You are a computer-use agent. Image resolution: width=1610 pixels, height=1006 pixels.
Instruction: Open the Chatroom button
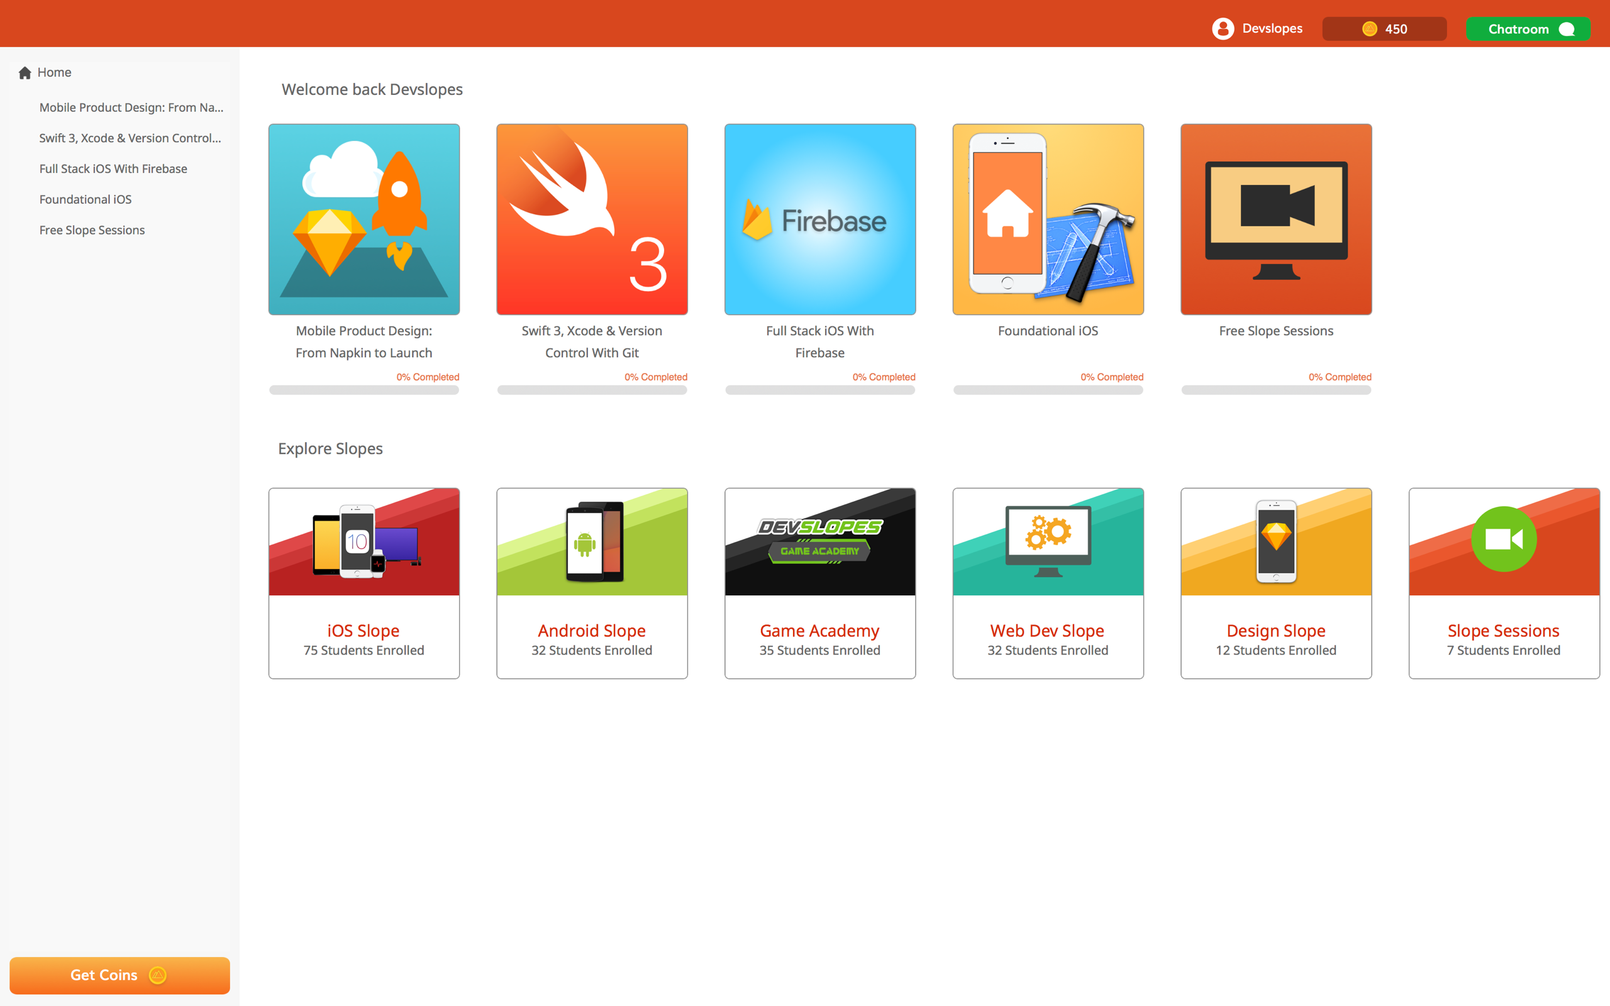[x=1528, y=30]
